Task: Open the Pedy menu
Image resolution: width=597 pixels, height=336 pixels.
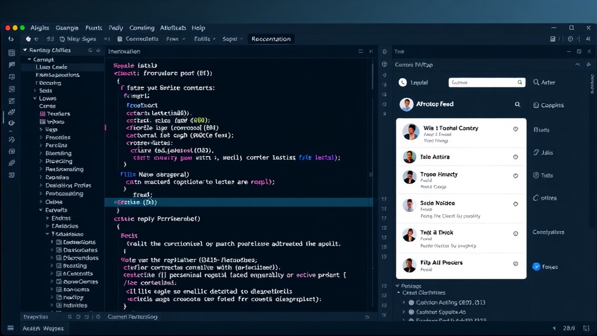Action: (116, 28)
